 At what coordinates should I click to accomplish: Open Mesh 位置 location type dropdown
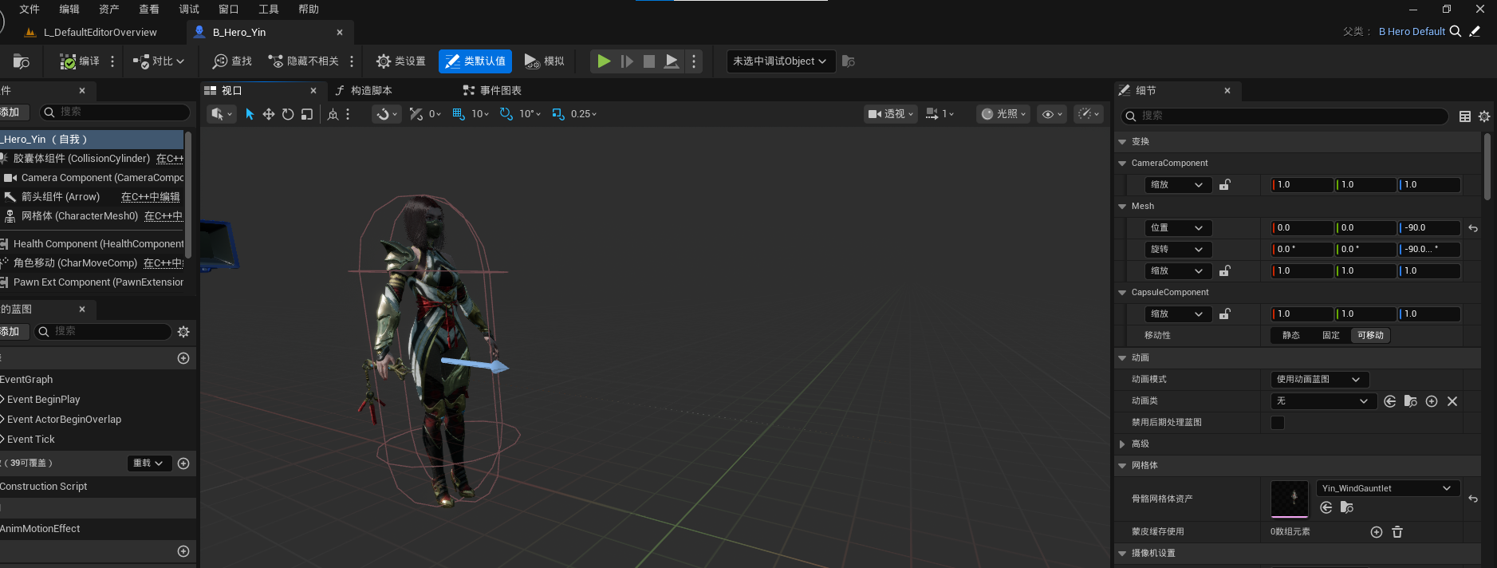pos(1178,227)
